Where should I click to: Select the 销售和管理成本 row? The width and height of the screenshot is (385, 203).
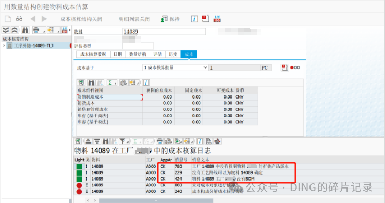pyautogui.click(x=167, y=109)
